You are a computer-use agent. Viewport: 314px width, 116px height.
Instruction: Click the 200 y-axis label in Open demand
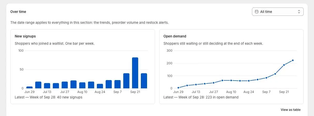[x=170, y=63]
